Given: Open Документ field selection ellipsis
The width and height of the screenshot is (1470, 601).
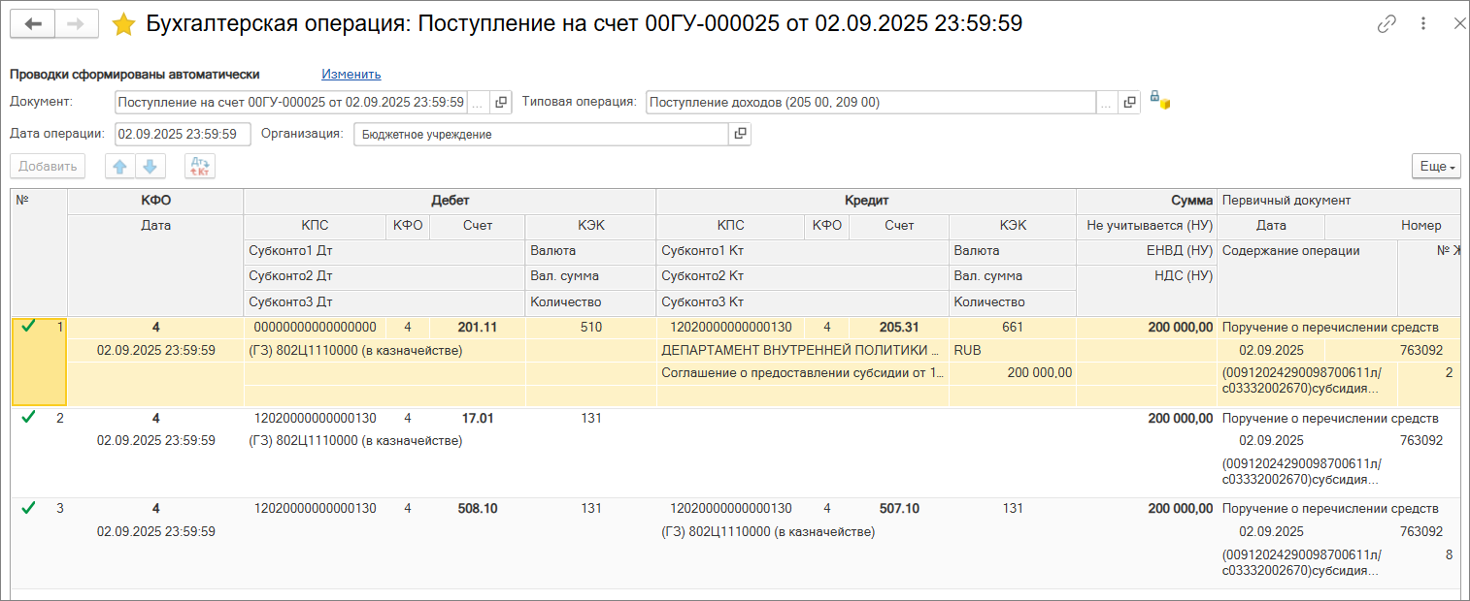Looking at the screenshot, I should click(478, 102).
